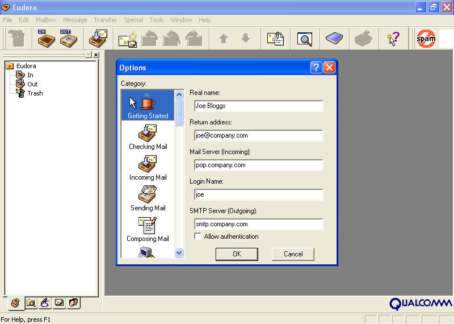Open the In mailbox toolbar icon
Screen dimensions: 454x324
46,38
